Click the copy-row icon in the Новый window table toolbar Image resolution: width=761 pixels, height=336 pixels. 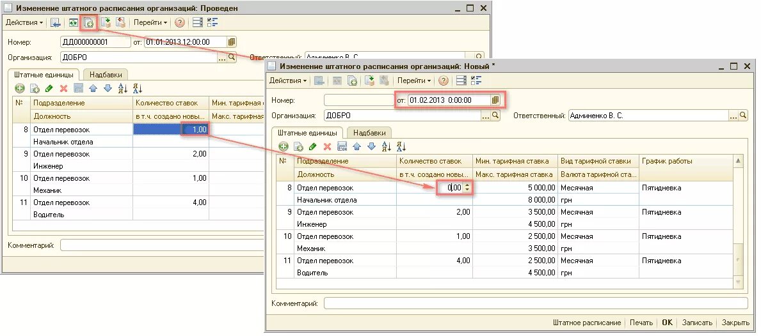[298, 147]
